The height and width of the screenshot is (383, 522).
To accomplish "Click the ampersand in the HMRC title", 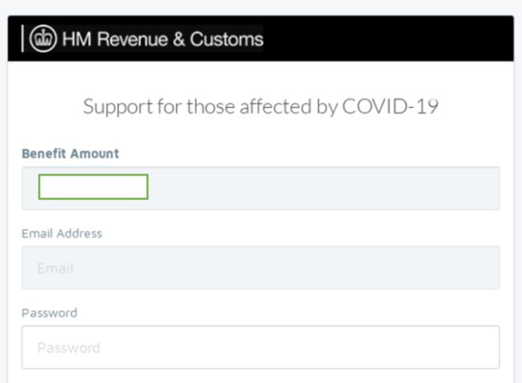I will tap(179, 39).
